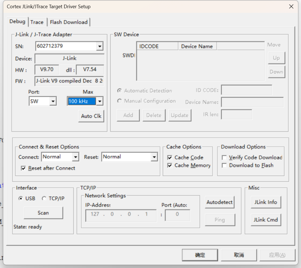301x268 pixels.
Task: Click the Ping button
Action: coord(220,220)
